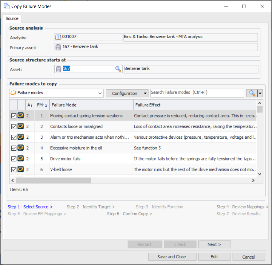
Task: Toggle checkbox for Alarm or trip mechanism row
Action: (14, 137)
